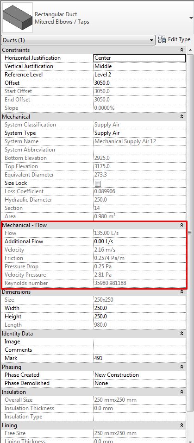Open the type selector dropdown arrow
This screenshot has height=443, width=194.
pos(192,18)
